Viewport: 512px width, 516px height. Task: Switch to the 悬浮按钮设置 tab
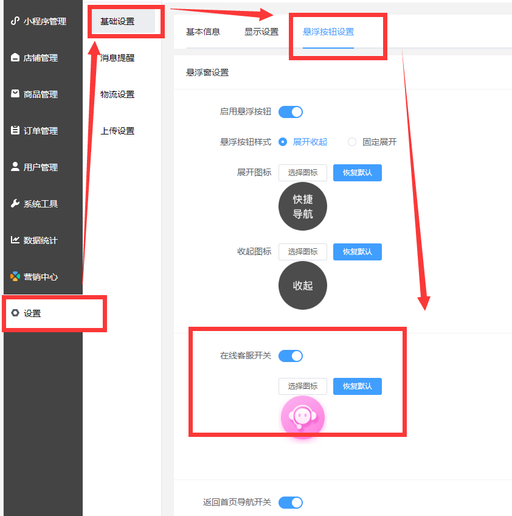point(328,32)
